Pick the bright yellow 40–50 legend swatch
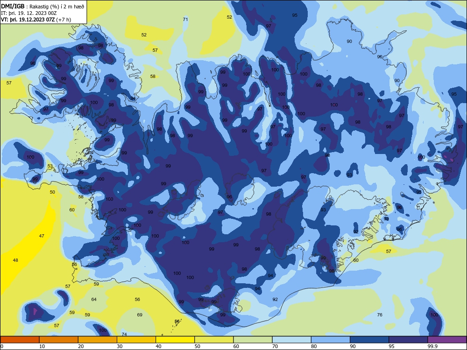Screen dimensions: 467x350 (x=175, y=340)
